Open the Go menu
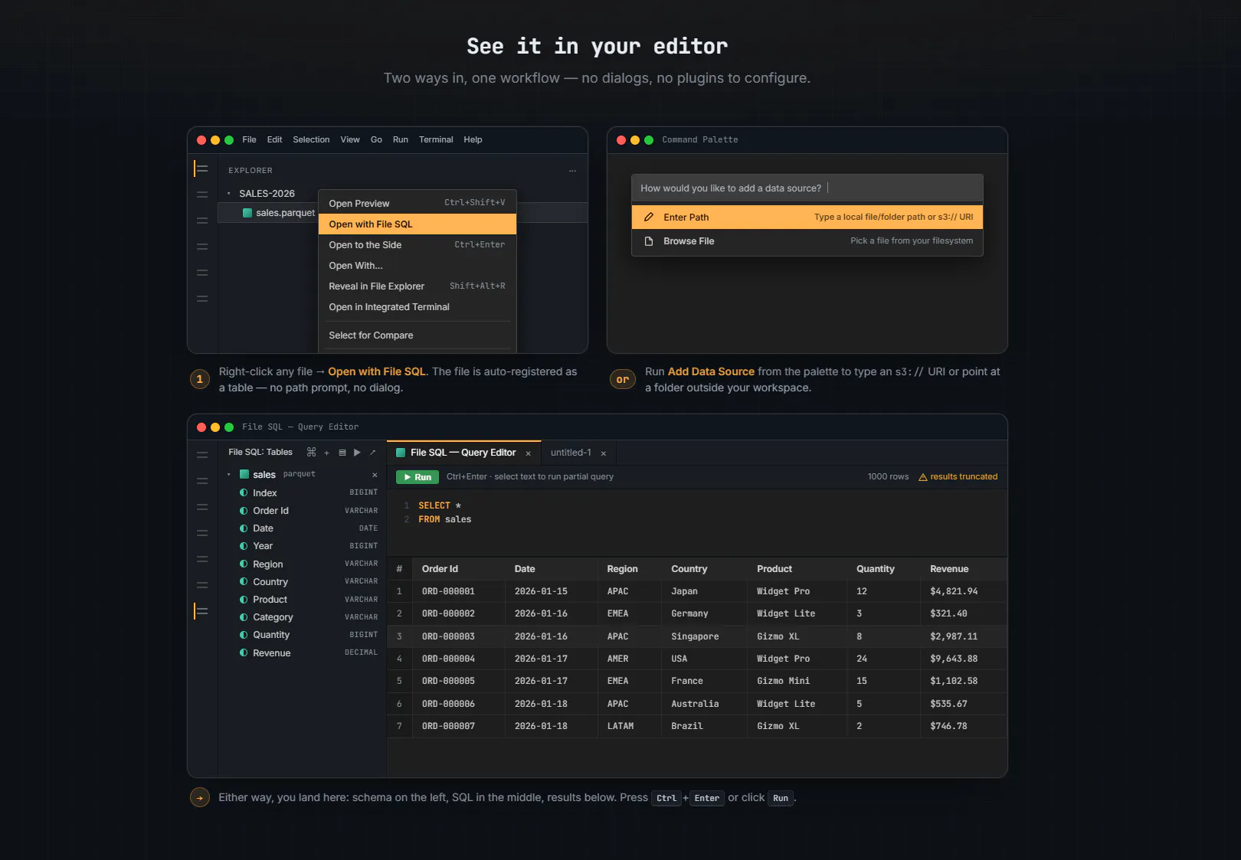The height and width of the screenshot is (860, 1241). [376, 140]
